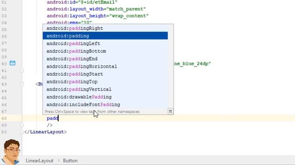This screenshot has height=165, width=295.
Task: Click Button in the breadcrumb bar
Action: [70, 161]
